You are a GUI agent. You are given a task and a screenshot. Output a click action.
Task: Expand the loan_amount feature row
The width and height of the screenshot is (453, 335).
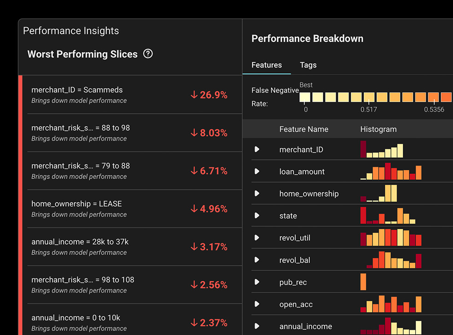tap(257, 172)
